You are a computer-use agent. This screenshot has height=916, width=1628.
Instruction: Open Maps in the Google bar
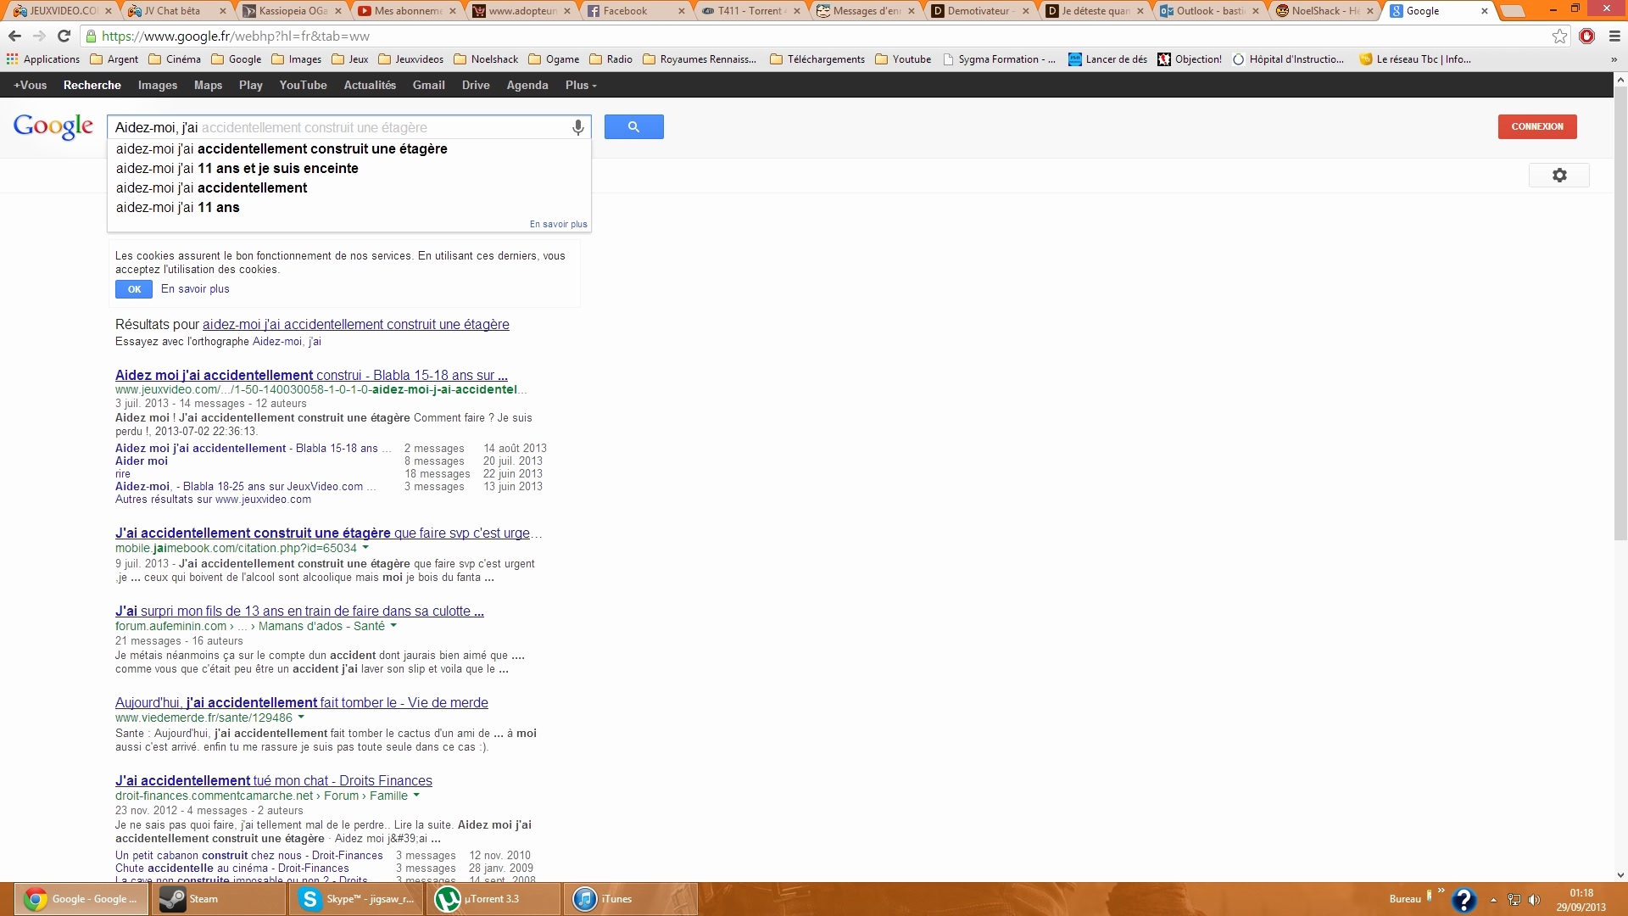click(208, 85)
